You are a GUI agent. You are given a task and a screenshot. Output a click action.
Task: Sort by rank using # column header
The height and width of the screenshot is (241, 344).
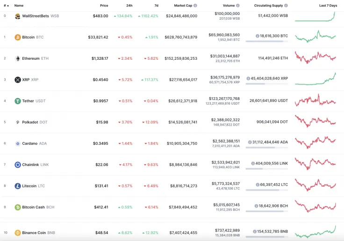7,6
